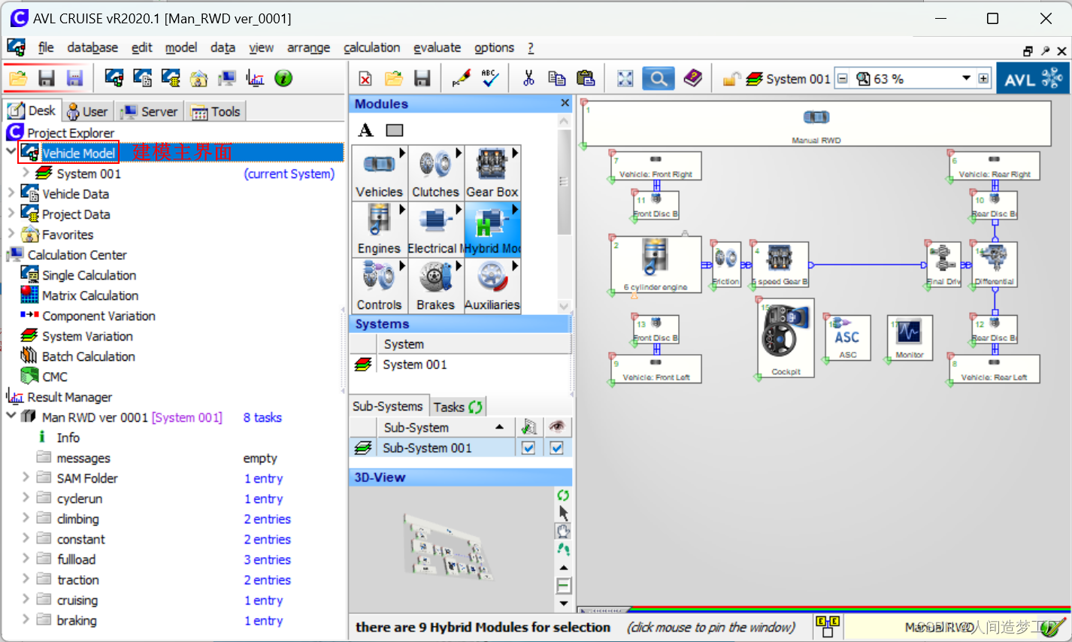Expand the fullload results folder

(26, 559)
